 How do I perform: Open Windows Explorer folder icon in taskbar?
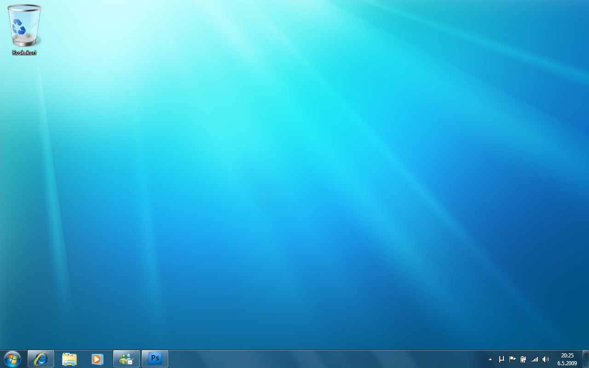click(69, 359)
